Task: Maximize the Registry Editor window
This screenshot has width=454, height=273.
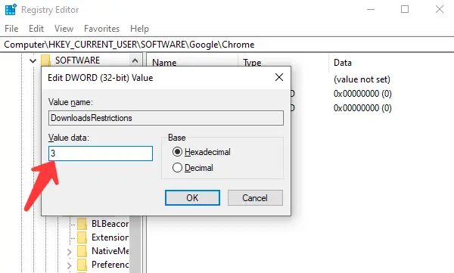Action: 405,9
